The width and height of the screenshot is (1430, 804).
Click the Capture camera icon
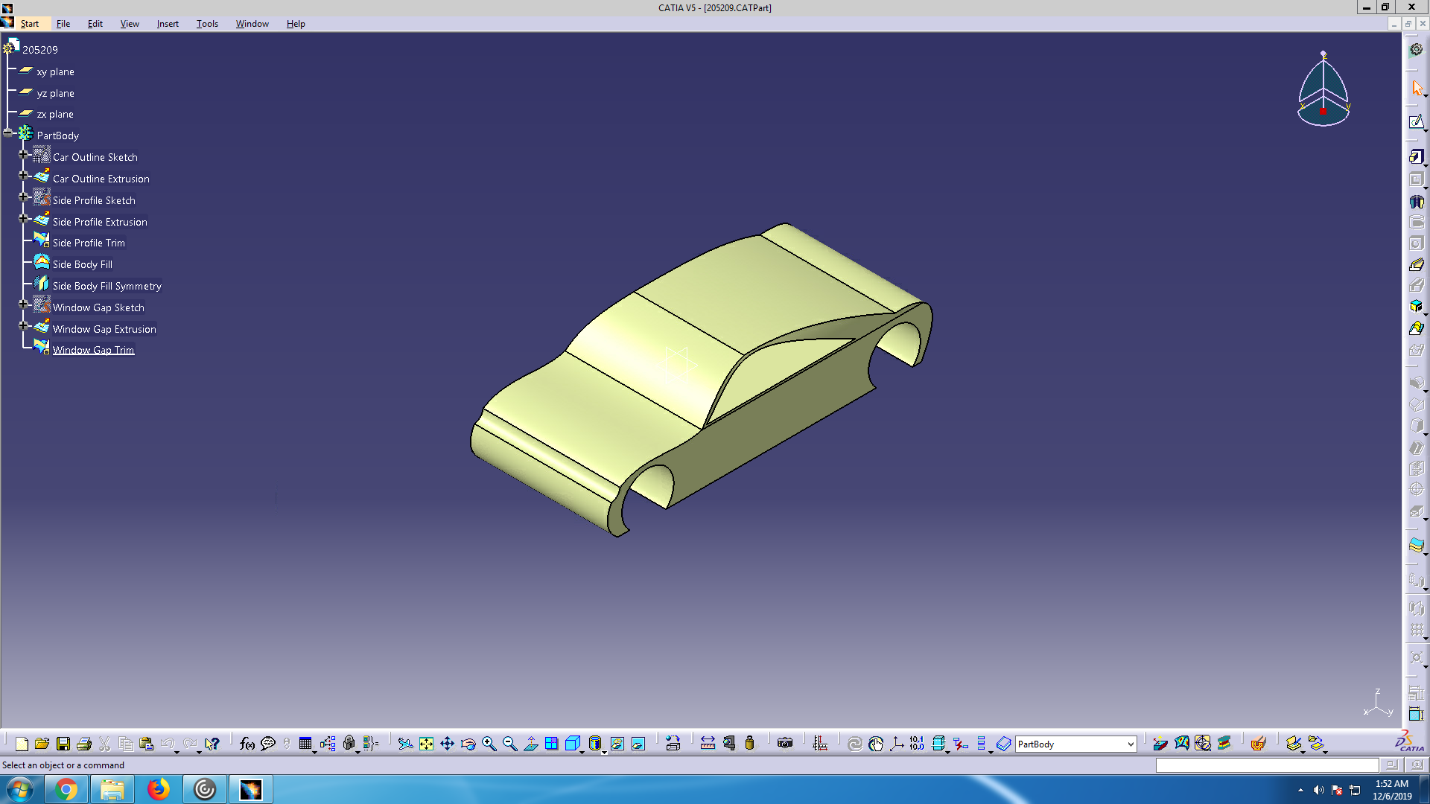tap(784, 744)
